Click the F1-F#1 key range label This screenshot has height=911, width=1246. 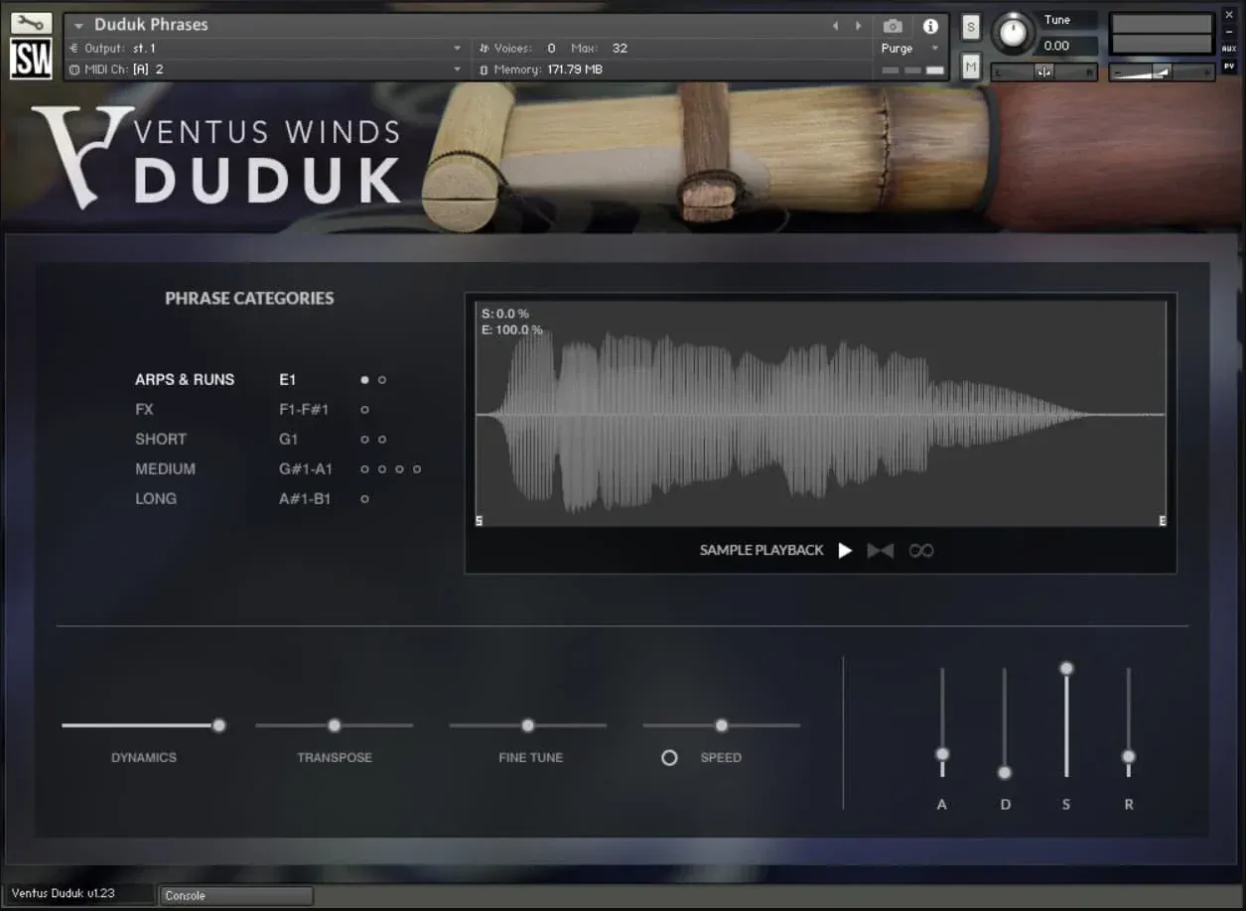[304, 409]
